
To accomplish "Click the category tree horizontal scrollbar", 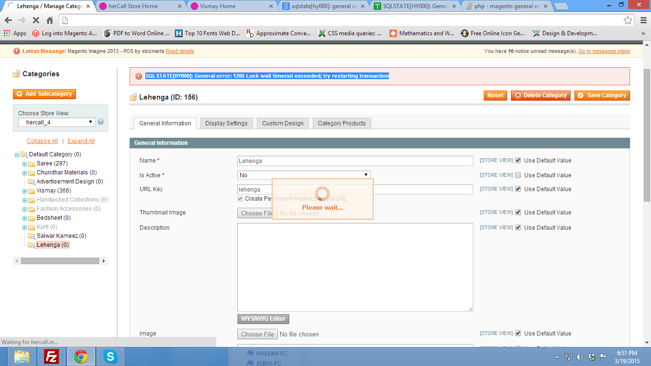I will point(60,261).
